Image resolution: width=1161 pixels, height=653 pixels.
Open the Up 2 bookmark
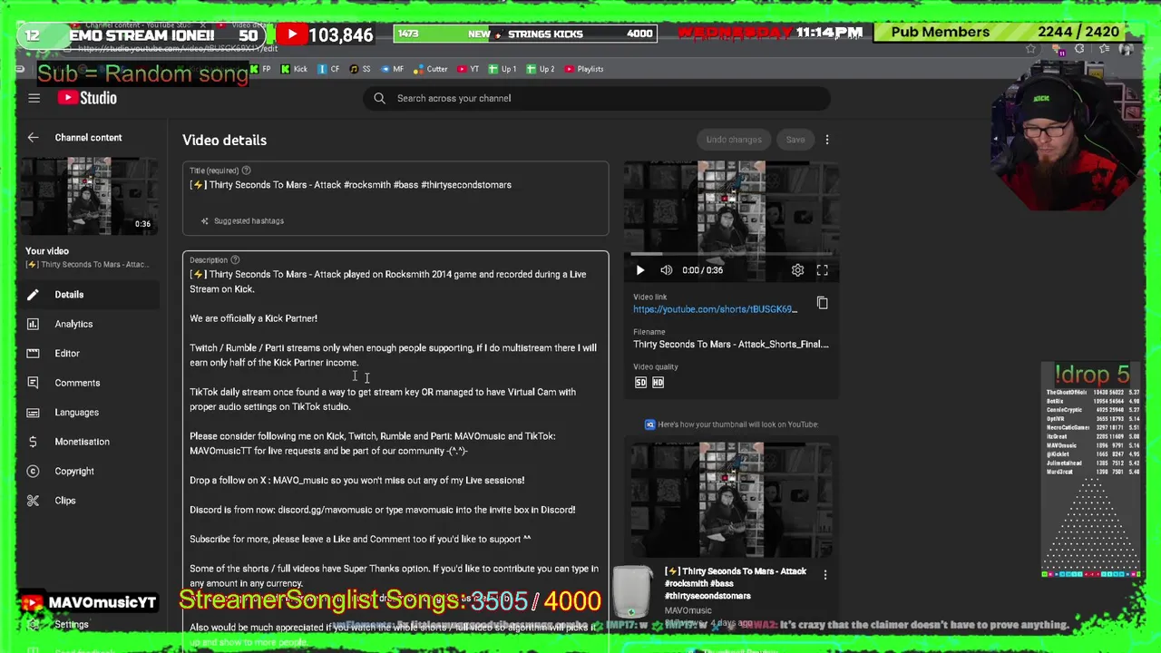click(x=541, y=69)
